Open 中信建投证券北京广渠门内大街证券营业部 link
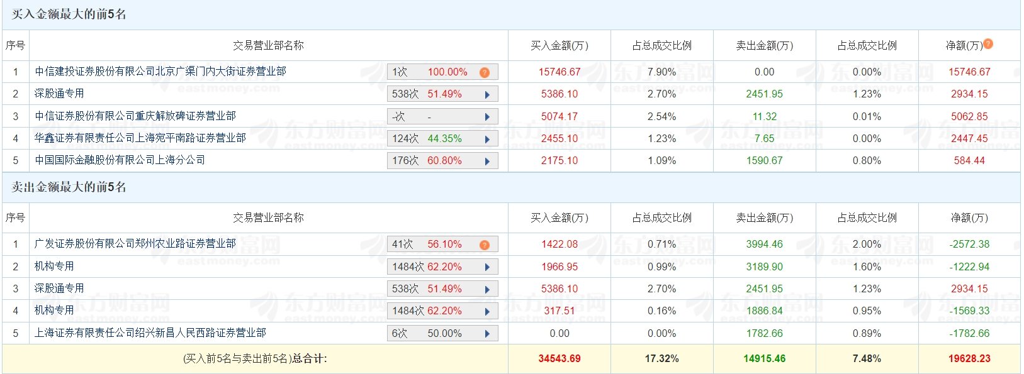1024x374 pixels. coord(160,72)
